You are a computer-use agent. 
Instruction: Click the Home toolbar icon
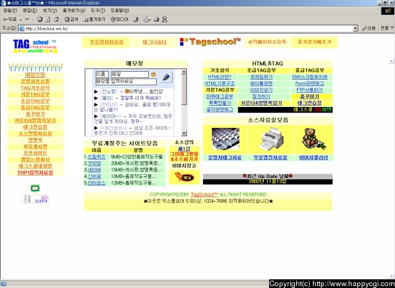tap(56, 19)
